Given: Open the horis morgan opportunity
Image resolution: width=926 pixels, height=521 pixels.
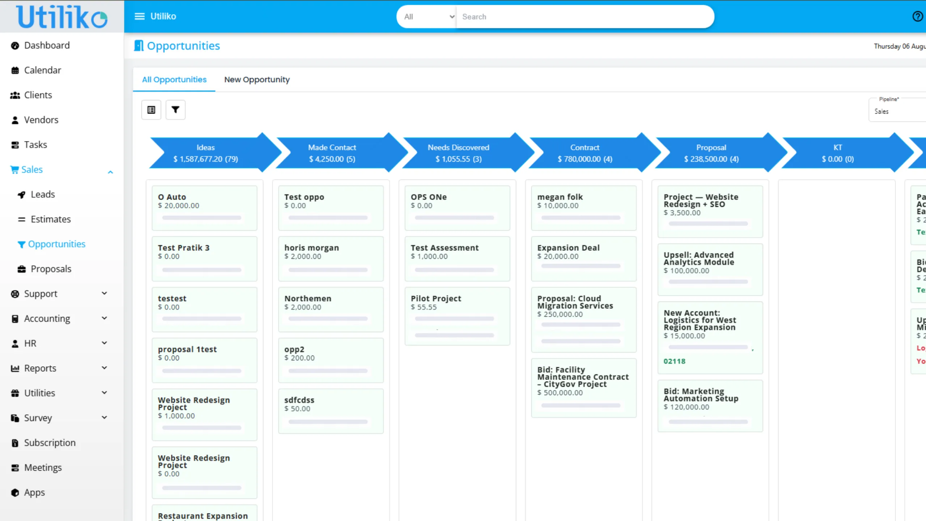Looking at the screenshot, I should point(331,259).
